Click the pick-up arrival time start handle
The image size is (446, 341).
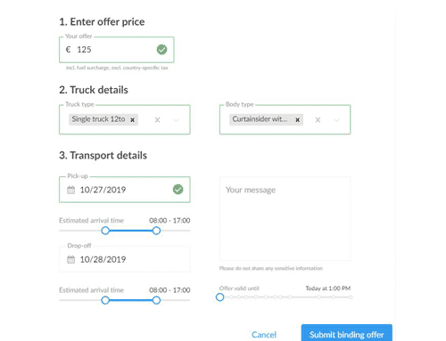click(105, 231)
